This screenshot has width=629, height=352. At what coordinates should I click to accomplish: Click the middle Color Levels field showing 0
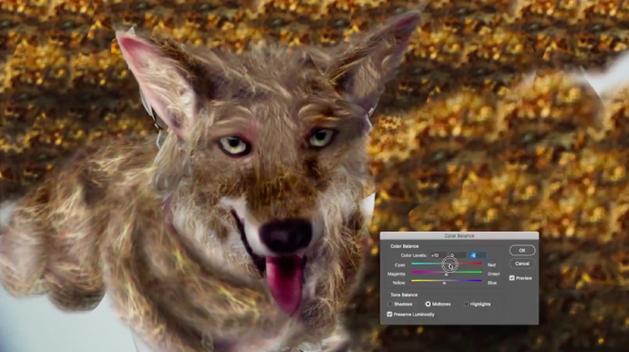(458, 255)
